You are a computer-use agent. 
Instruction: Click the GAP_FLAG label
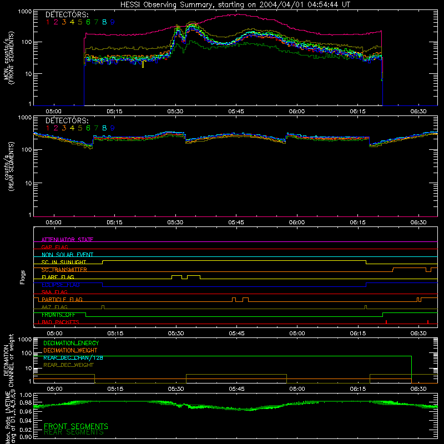54,247
